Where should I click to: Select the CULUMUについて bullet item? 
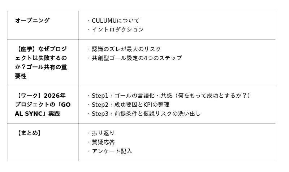tap(115, 21)
